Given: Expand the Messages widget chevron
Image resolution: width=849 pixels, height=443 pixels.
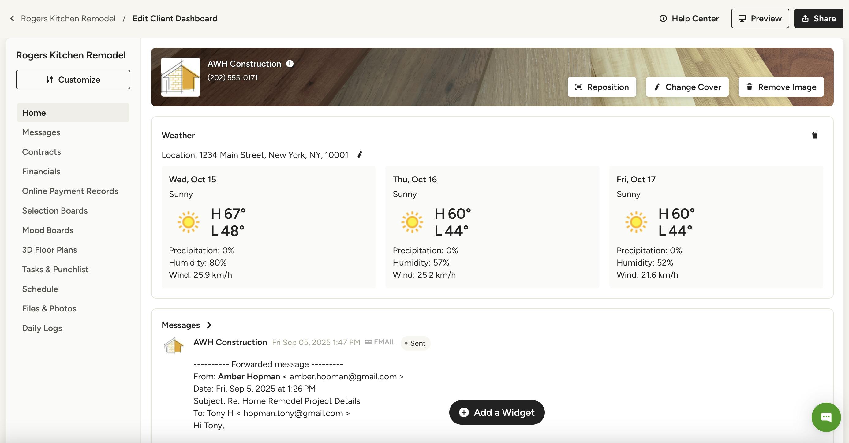Looking at the screenshot, I should (209, 325).
